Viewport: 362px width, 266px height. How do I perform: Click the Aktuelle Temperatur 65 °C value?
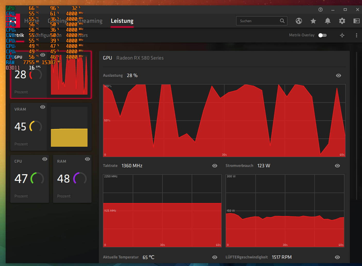tap(148, 257)
